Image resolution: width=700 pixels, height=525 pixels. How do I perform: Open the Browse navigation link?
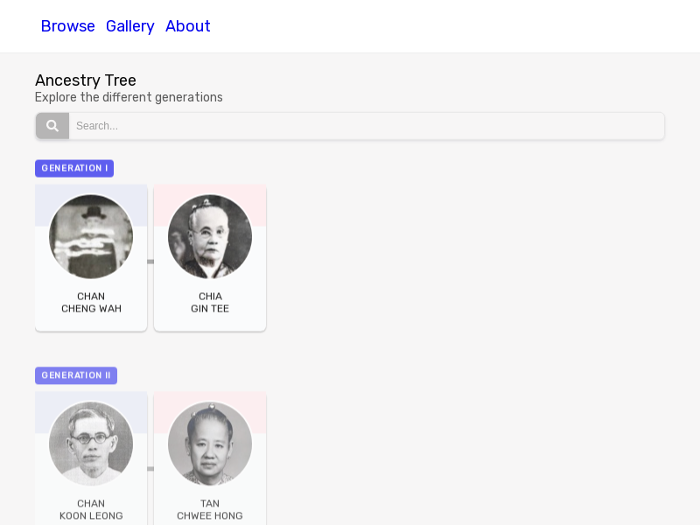coord(68,26)
